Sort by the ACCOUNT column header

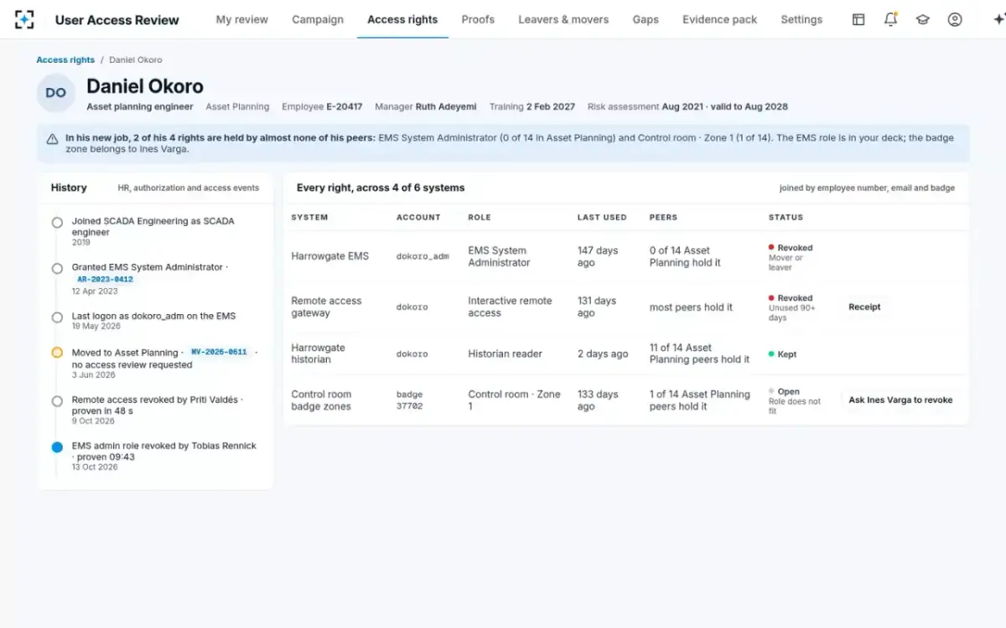(x=418, y=217)
